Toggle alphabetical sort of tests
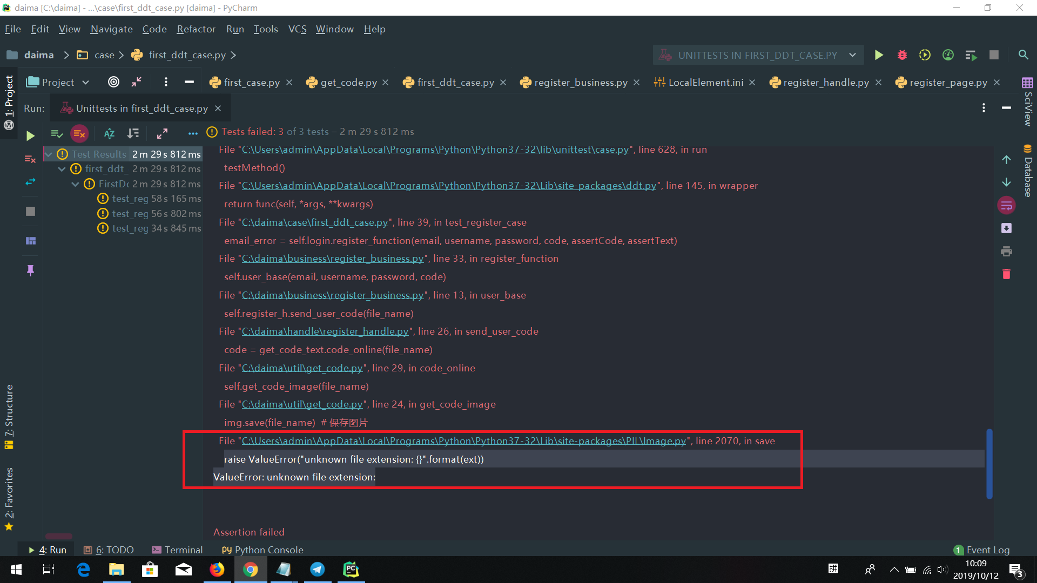The image size is (1037, 583). click(109, 133)
